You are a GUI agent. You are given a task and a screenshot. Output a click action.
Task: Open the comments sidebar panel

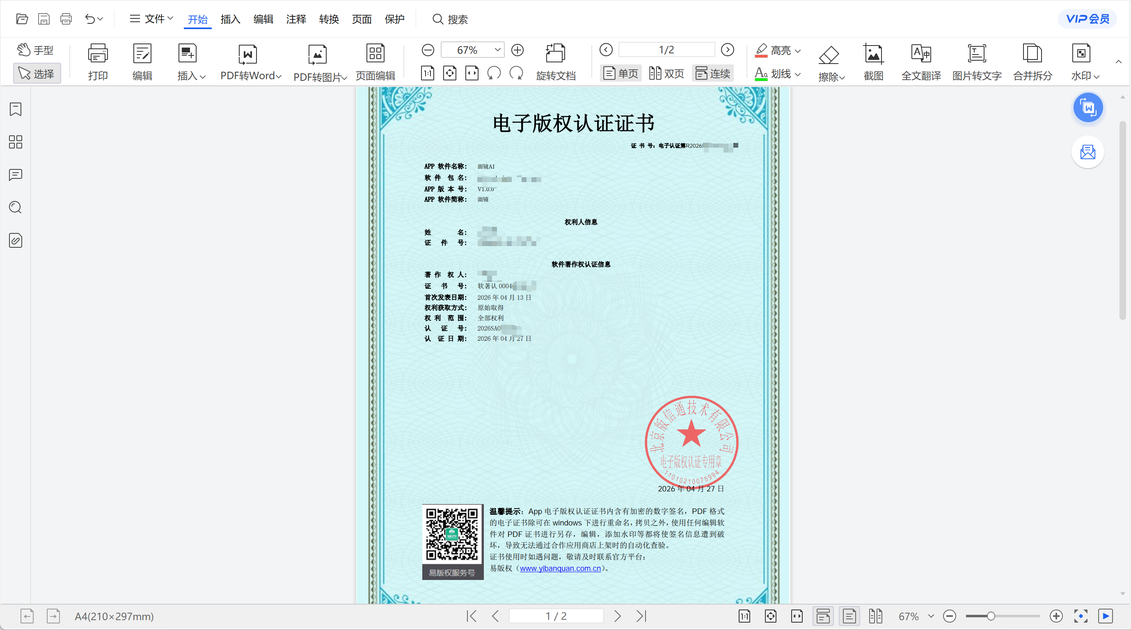(x=16, y=175)
